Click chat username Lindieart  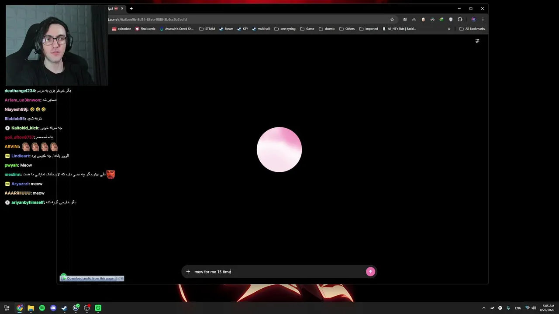pyautogui.click(x=21, y=156)
